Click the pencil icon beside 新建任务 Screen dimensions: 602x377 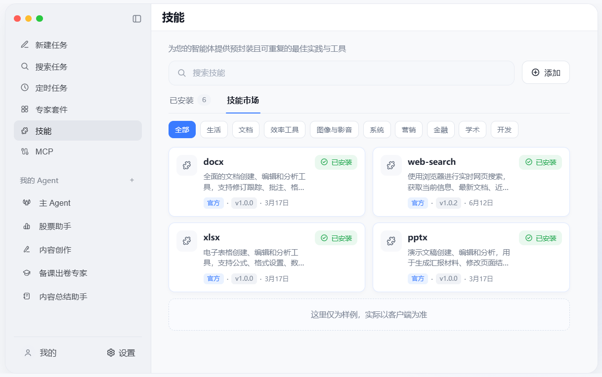click(x=25, y=45)
